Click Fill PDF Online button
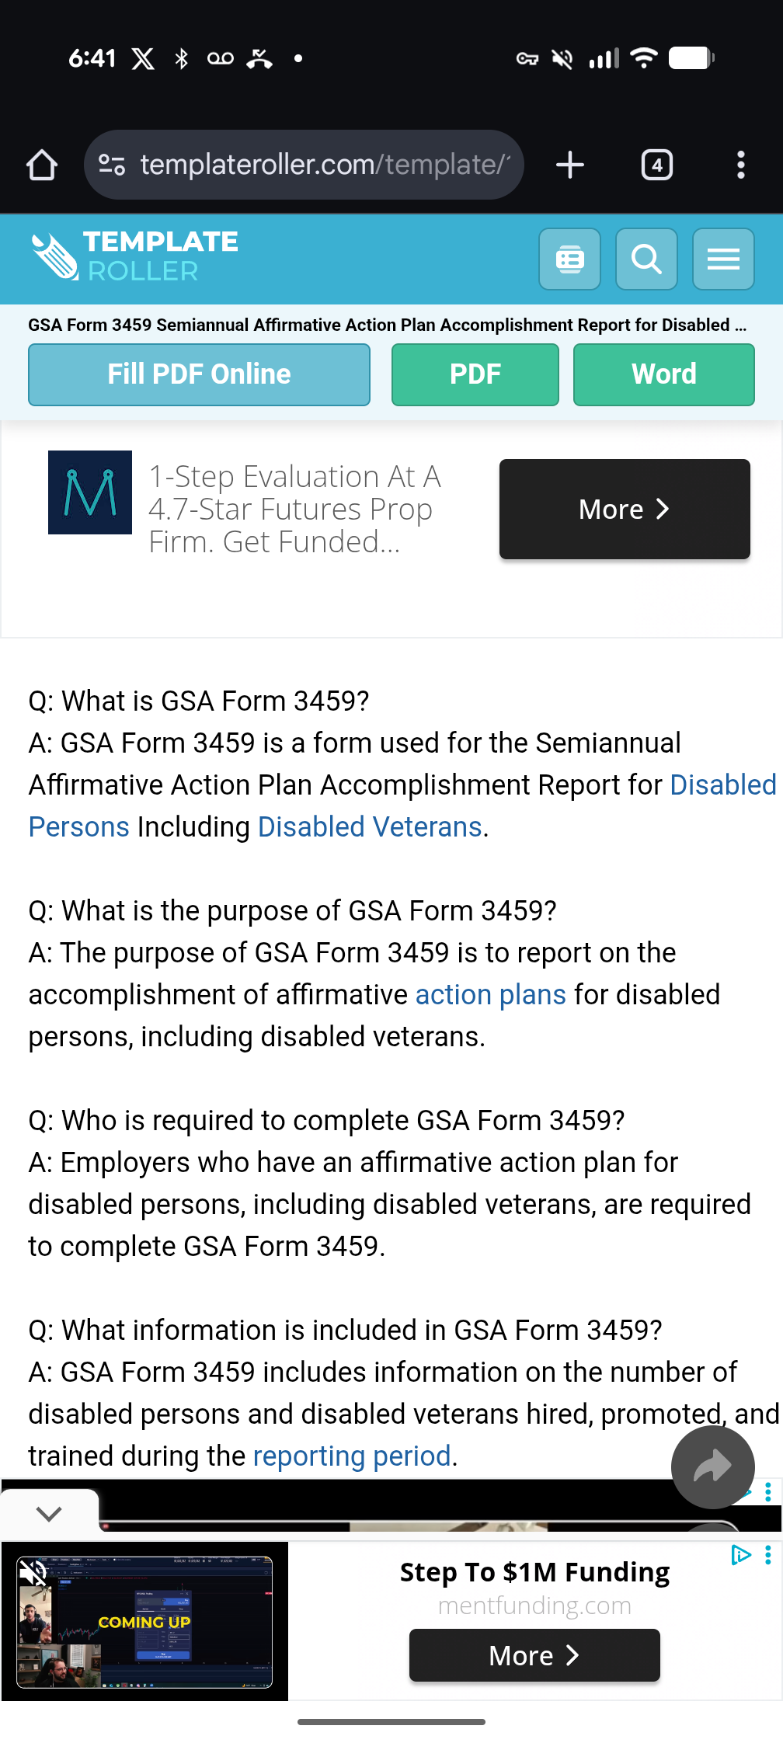The height and width of the screenshot is (1743, 783). 199,374
